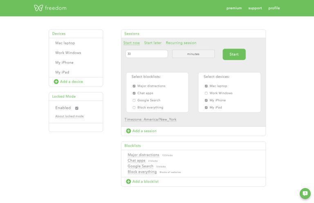Select Mac laptop in Devices list
The height and width of the screenshot is (203, 314).
(x=65, y=43)
